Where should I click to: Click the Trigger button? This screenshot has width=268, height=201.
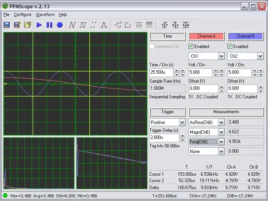[167, 112]
